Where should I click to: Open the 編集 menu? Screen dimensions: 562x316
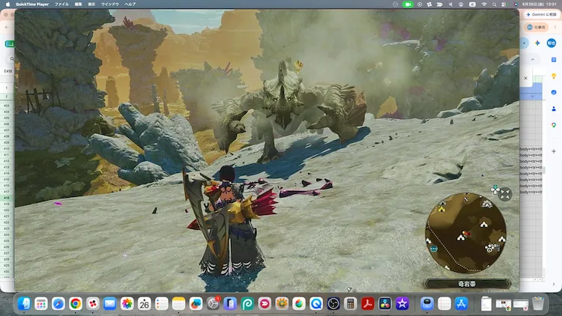[78, 4]
